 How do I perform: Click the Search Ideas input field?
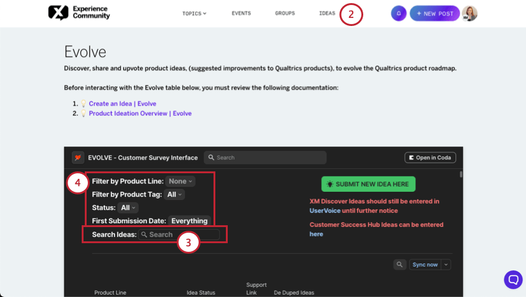point(179,235)
